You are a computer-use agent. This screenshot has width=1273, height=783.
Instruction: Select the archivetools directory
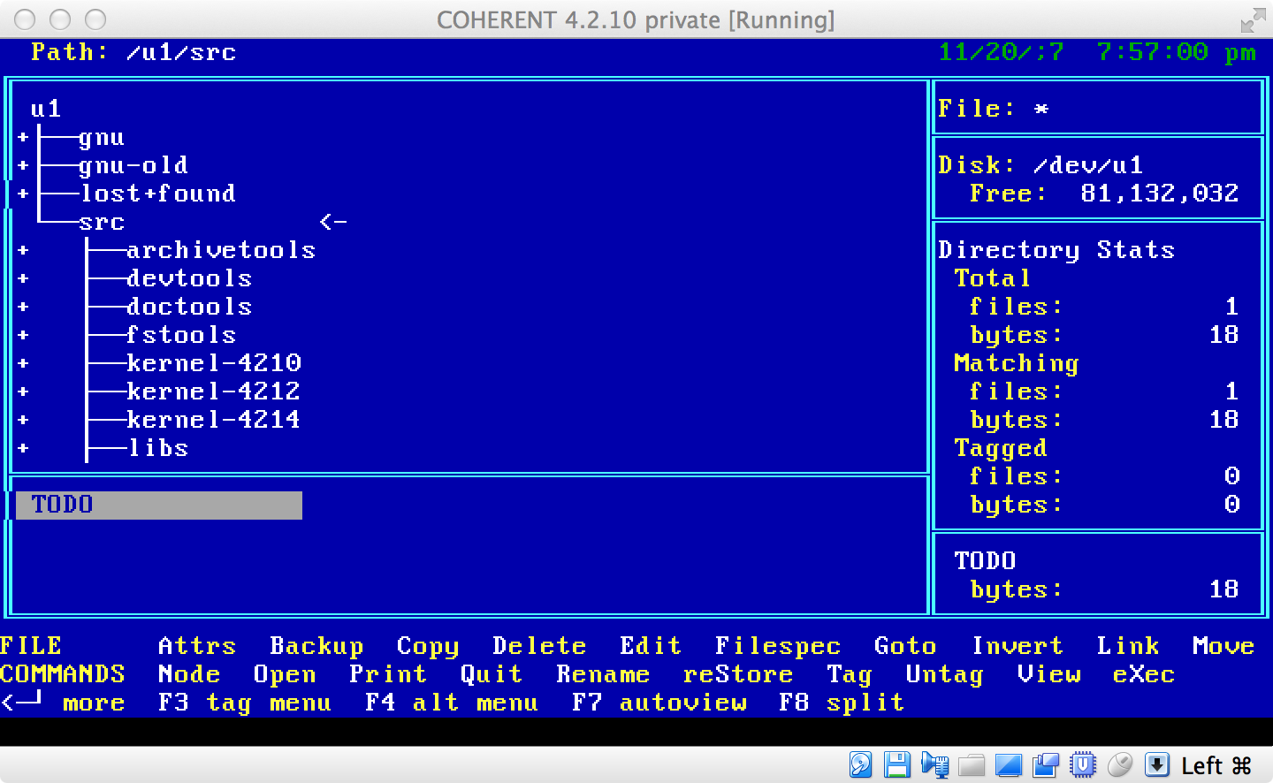click(x=221, y=250)
